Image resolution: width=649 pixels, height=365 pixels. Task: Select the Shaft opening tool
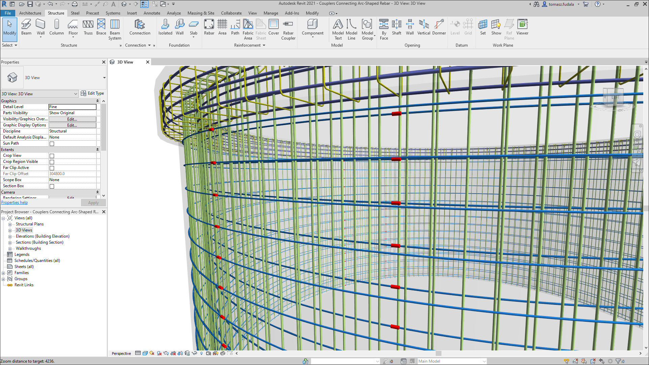tap(396, 27)
